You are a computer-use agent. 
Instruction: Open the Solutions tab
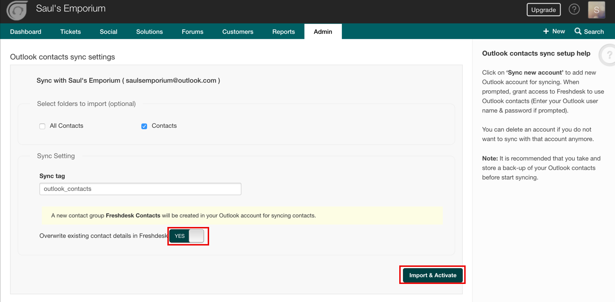[149, 32]
